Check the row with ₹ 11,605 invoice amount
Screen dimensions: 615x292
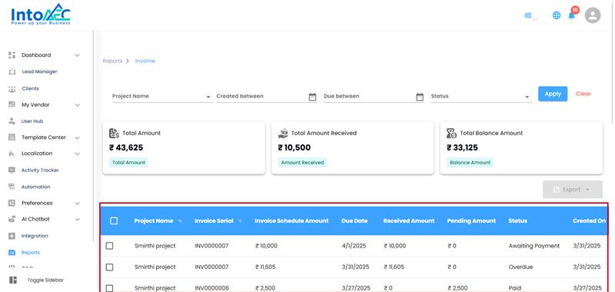tap(109, 267)
